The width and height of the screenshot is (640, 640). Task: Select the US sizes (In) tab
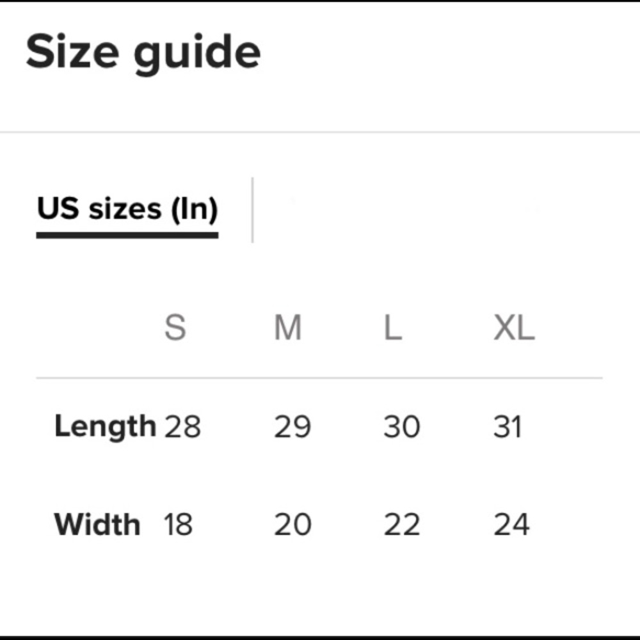[x=127, y=209]
